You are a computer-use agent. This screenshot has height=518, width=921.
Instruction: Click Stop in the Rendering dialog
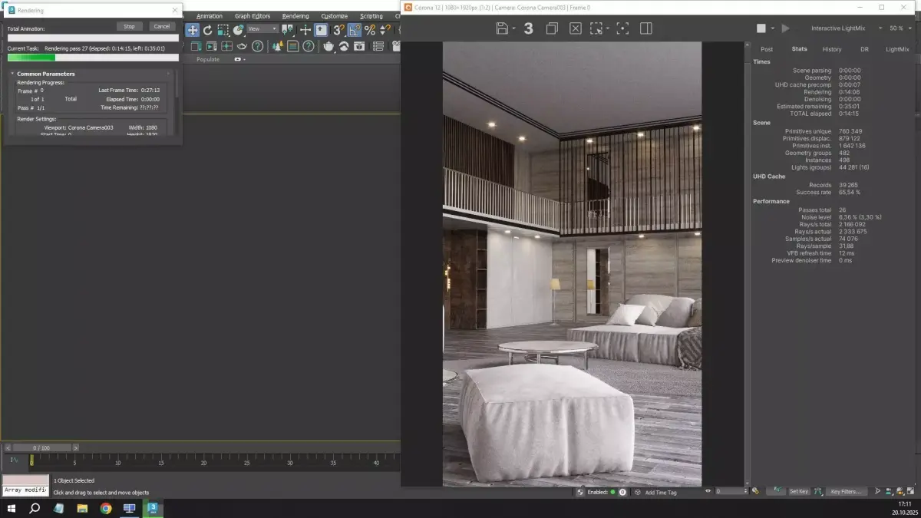tap(130, 26)
